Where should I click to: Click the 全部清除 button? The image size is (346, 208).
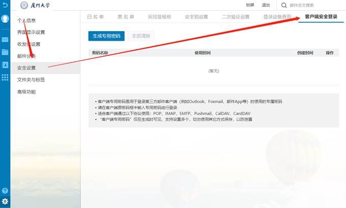click(141, 36)
